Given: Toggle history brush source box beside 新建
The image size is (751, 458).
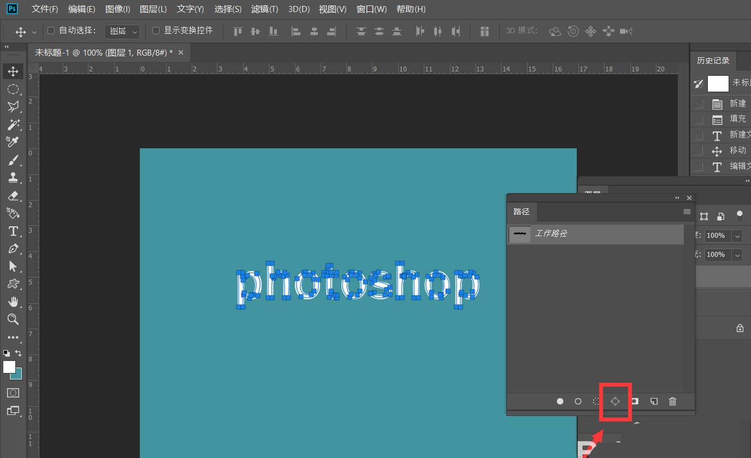Looking at the screenshot, I should pos(699,104).
